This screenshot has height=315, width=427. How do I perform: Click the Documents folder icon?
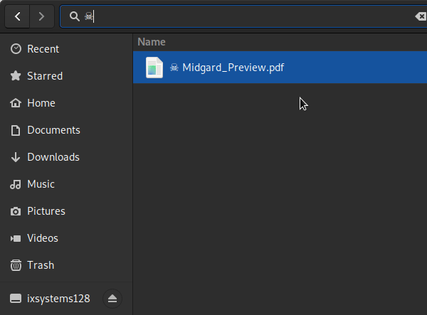[16, 130]
